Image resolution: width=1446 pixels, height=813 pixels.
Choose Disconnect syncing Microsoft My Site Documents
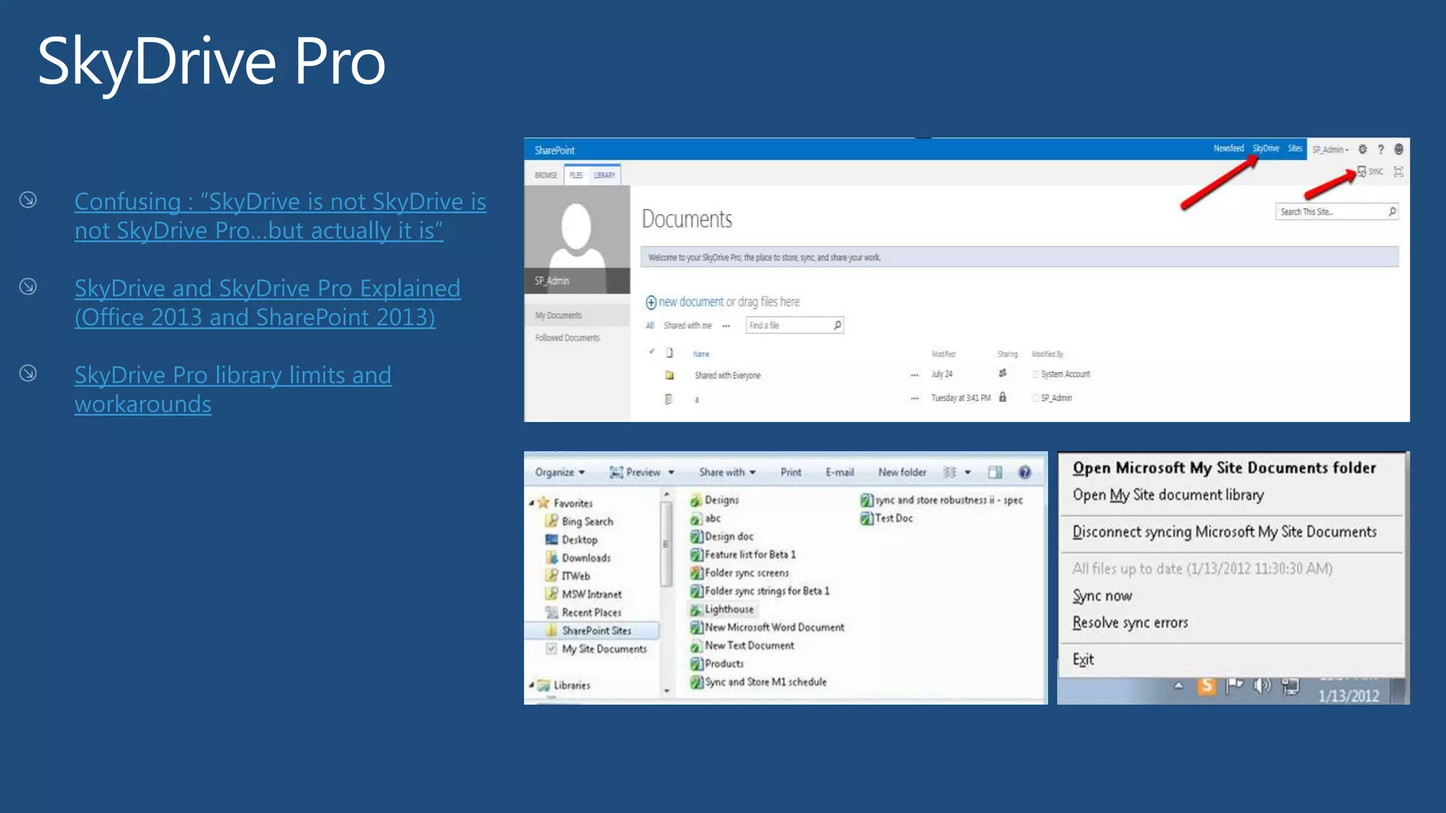click(1224, 531)
